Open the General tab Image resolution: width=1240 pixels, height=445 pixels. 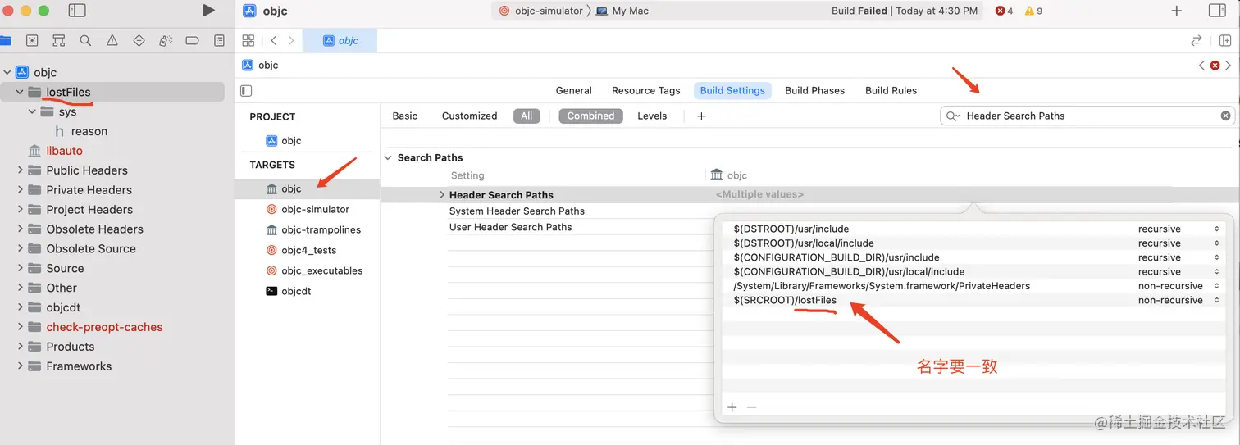(574, 90)
